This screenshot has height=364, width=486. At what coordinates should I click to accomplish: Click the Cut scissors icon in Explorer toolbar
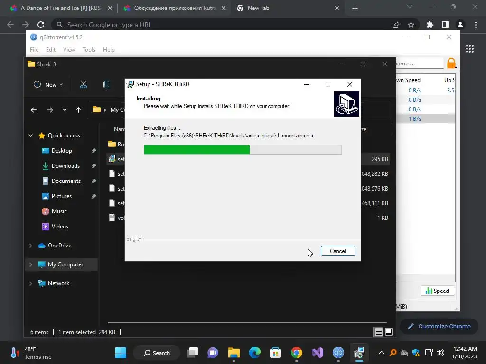click(84, 84)
